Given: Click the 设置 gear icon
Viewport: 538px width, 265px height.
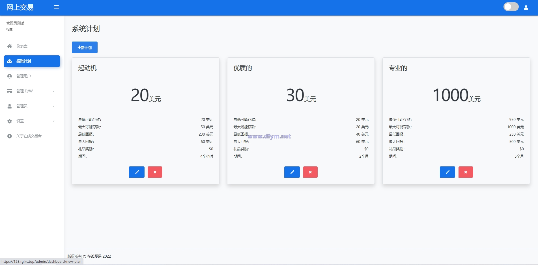Looking at the screenshot, I should 10,121.
